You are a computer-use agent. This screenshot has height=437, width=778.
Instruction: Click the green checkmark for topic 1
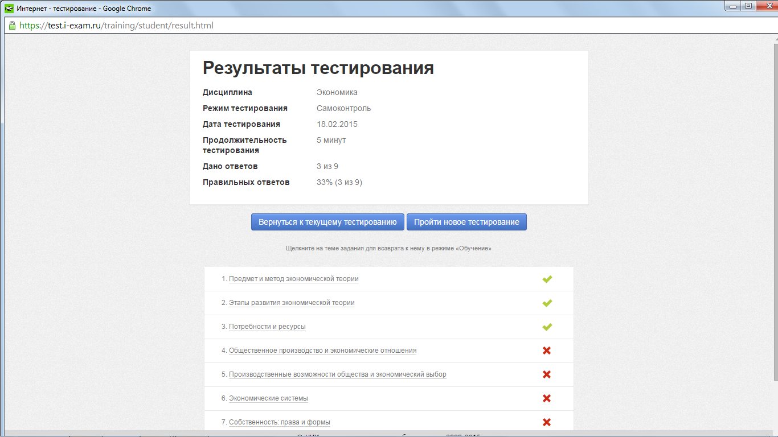coord(547,279)
